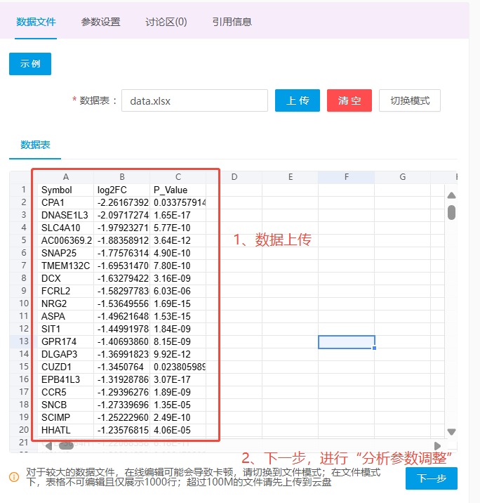Click the 上传 upload button
This screenshot has height=503, width=480.
click(x=298, y=100)
